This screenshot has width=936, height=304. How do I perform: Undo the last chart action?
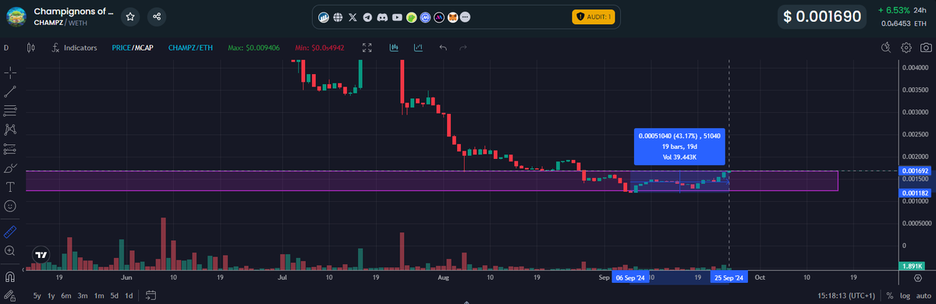(x=443, y=48)
